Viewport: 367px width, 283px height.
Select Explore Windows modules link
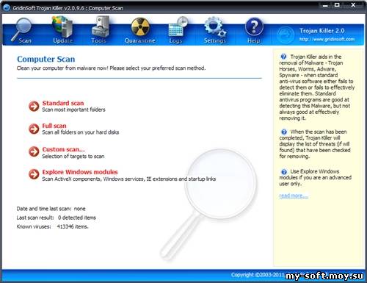(x=80, y=172)
